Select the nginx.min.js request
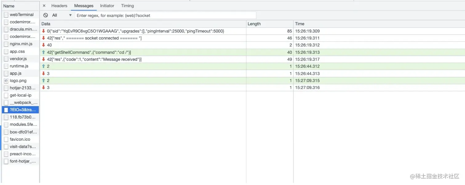The width and height of the screenshot is (465, 185). tap(21, 44)
